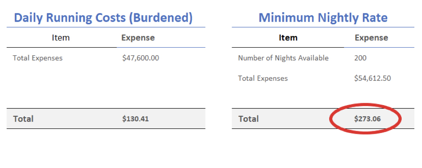Click the Total Expenses label in left table

38,58
